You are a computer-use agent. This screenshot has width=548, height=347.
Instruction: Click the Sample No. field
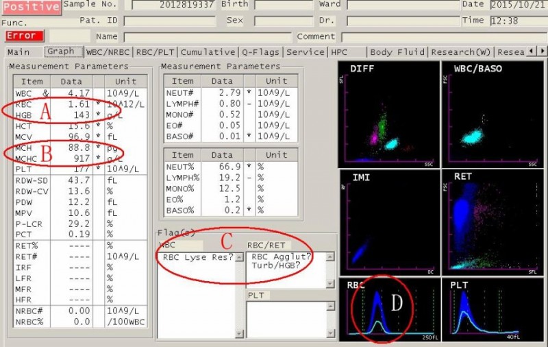[x=174, y=5]
